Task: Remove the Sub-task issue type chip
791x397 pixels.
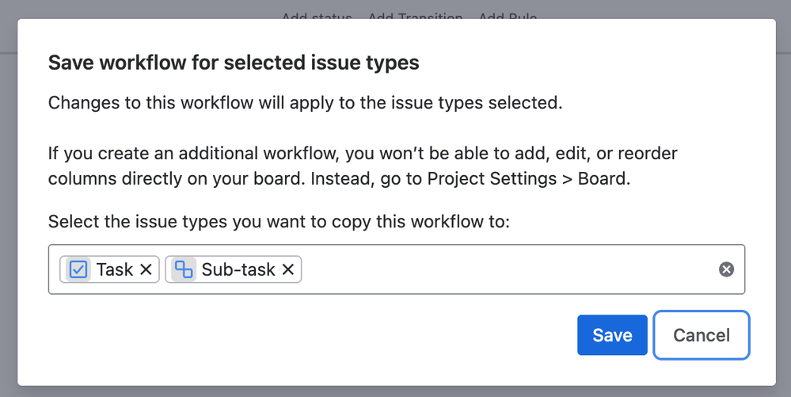Action: click(288, 269)
